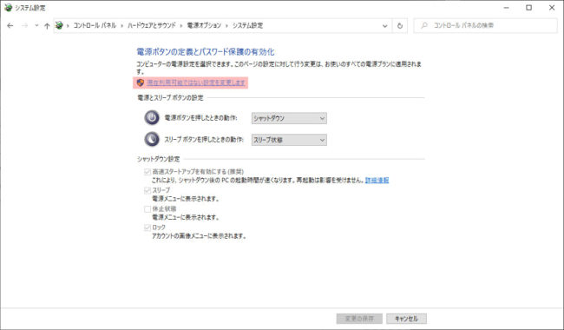The height and width of the screenshot is (330, 564).
Task: Open the power button action dropdown
Action: [289, 118]
